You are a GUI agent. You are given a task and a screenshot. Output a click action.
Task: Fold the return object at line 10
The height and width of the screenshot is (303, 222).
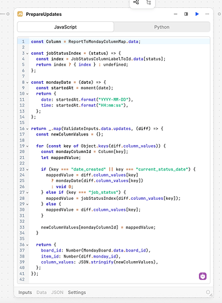point(27,94)
